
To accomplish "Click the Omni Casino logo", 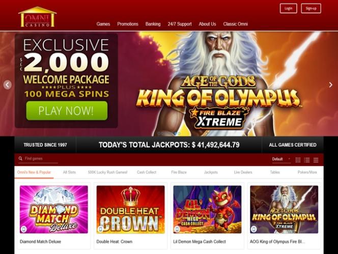I will 38,17.
